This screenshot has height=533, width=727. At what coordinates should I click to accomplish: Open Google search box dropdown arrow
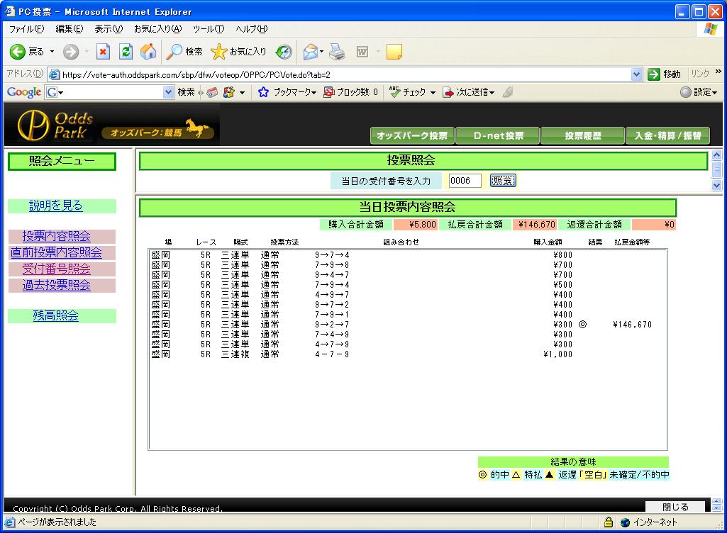click(168, 92)
